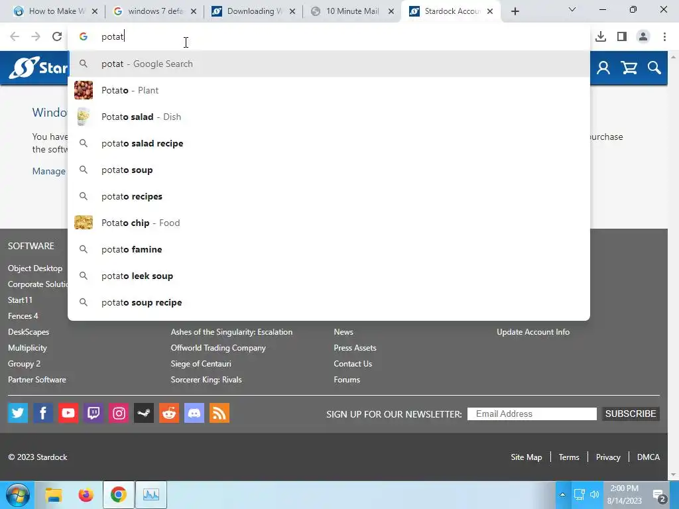
Task: Show hidden tray icons arrow
Action: 562,494
